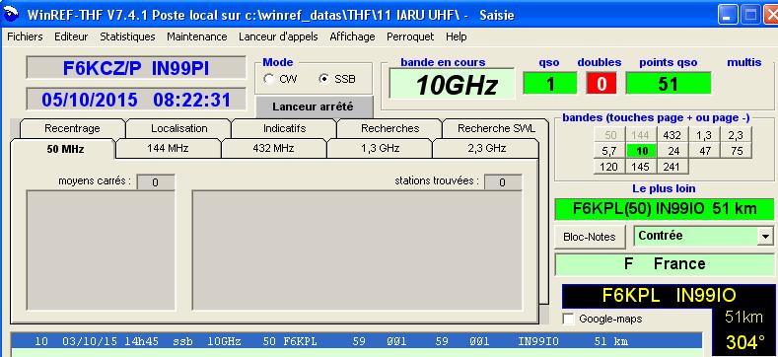Click the moyens carrés count field
This screenshot has height=357, width=778.
click(155, 182)
